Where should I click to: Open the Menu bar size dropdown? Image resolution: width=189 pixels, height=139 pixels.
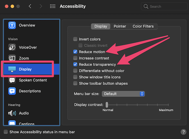click(123, 94)
